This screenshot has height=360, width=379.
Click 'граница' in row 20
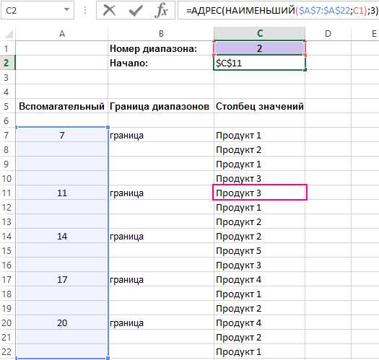(161, 322)
